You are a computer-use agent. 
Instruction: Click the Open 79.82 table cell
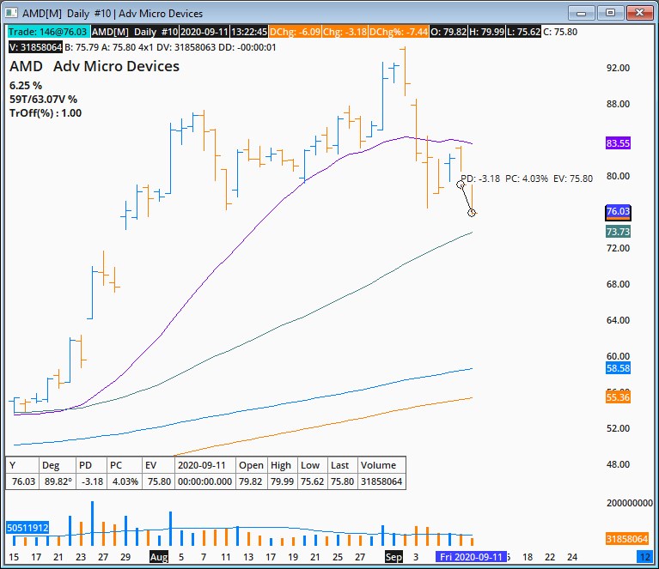pyautogui.click(x=252, y=481)
